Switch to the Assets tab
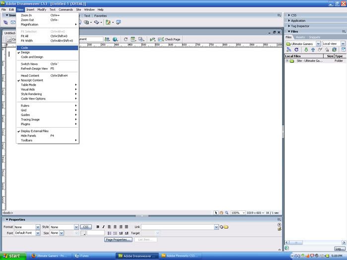 300,37
